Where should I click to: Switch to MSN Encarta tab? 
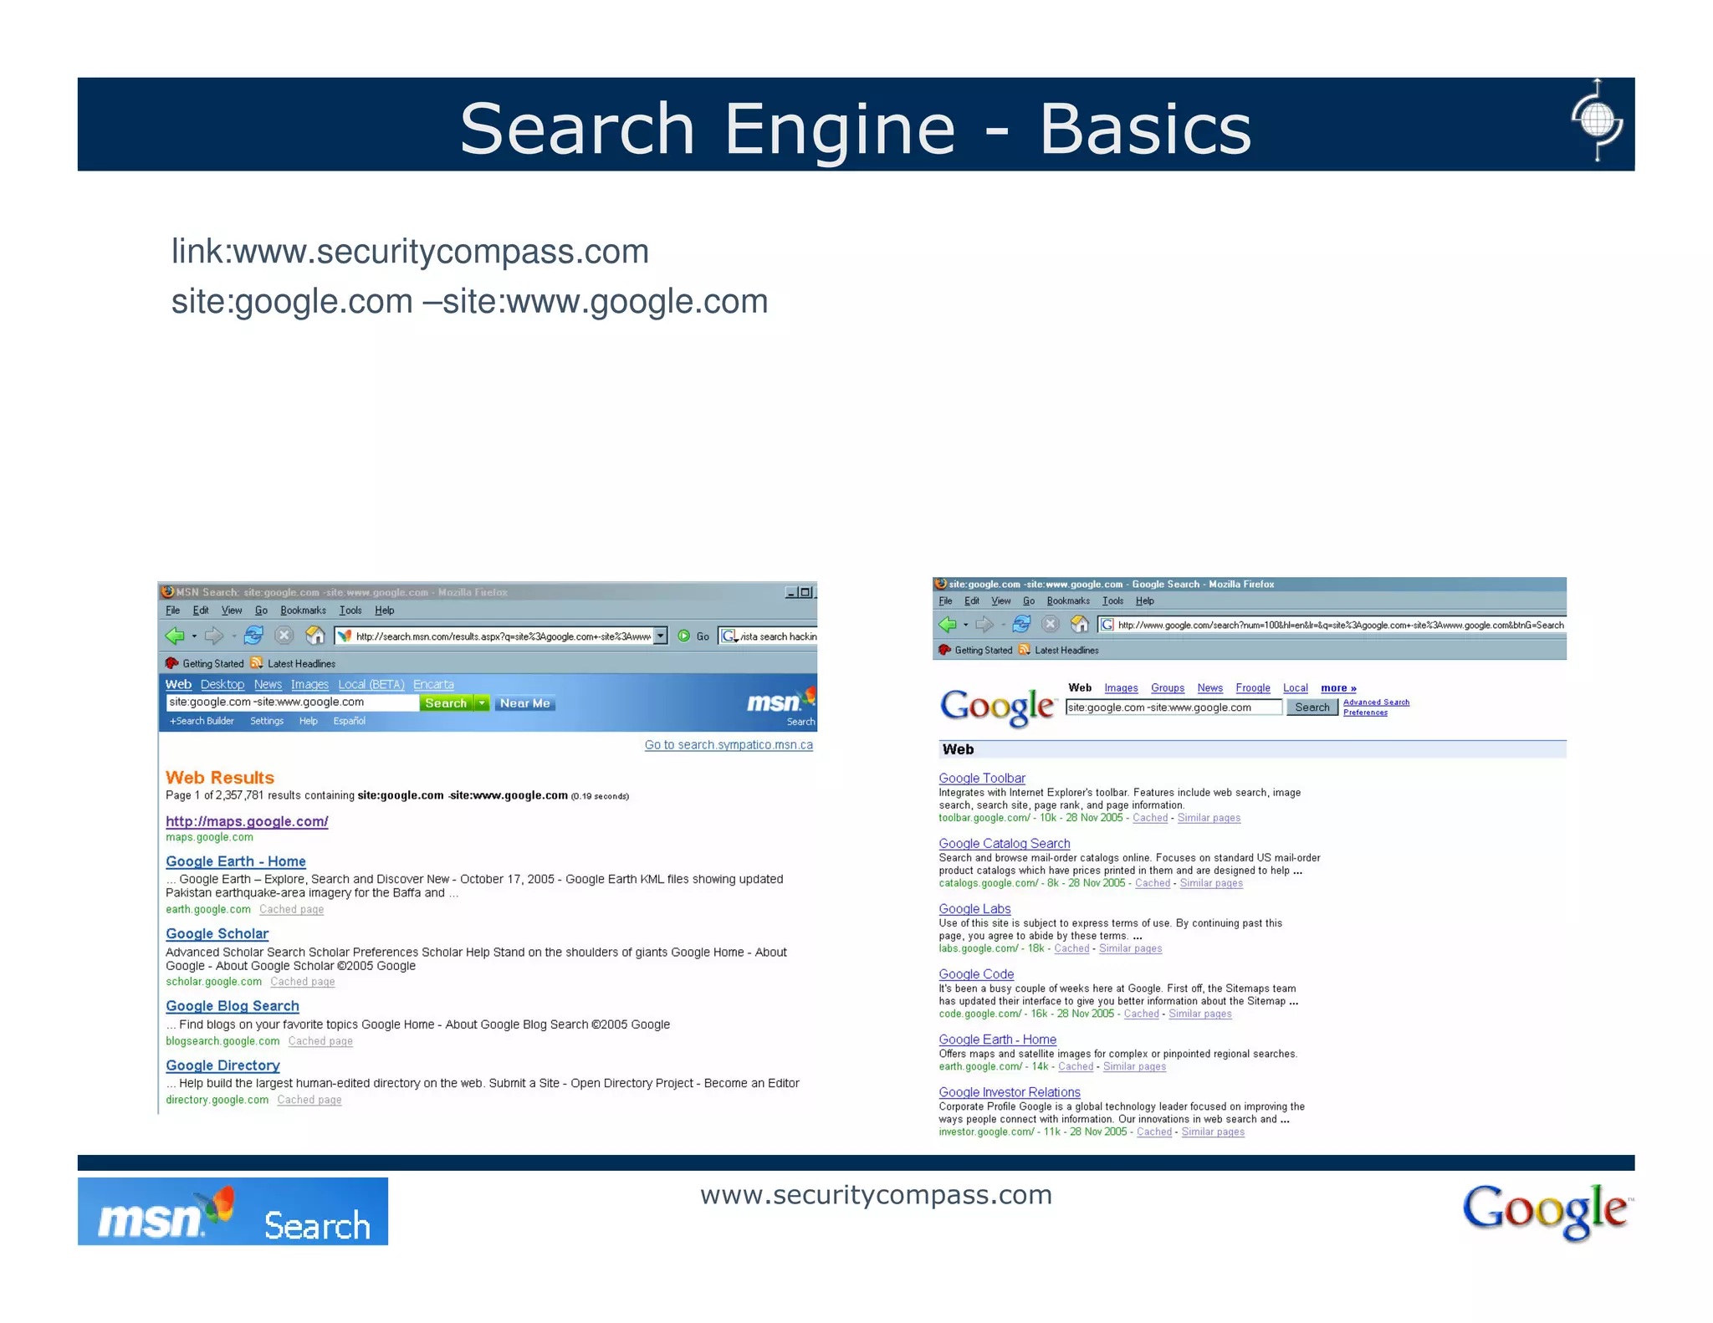tap(433, 684)
